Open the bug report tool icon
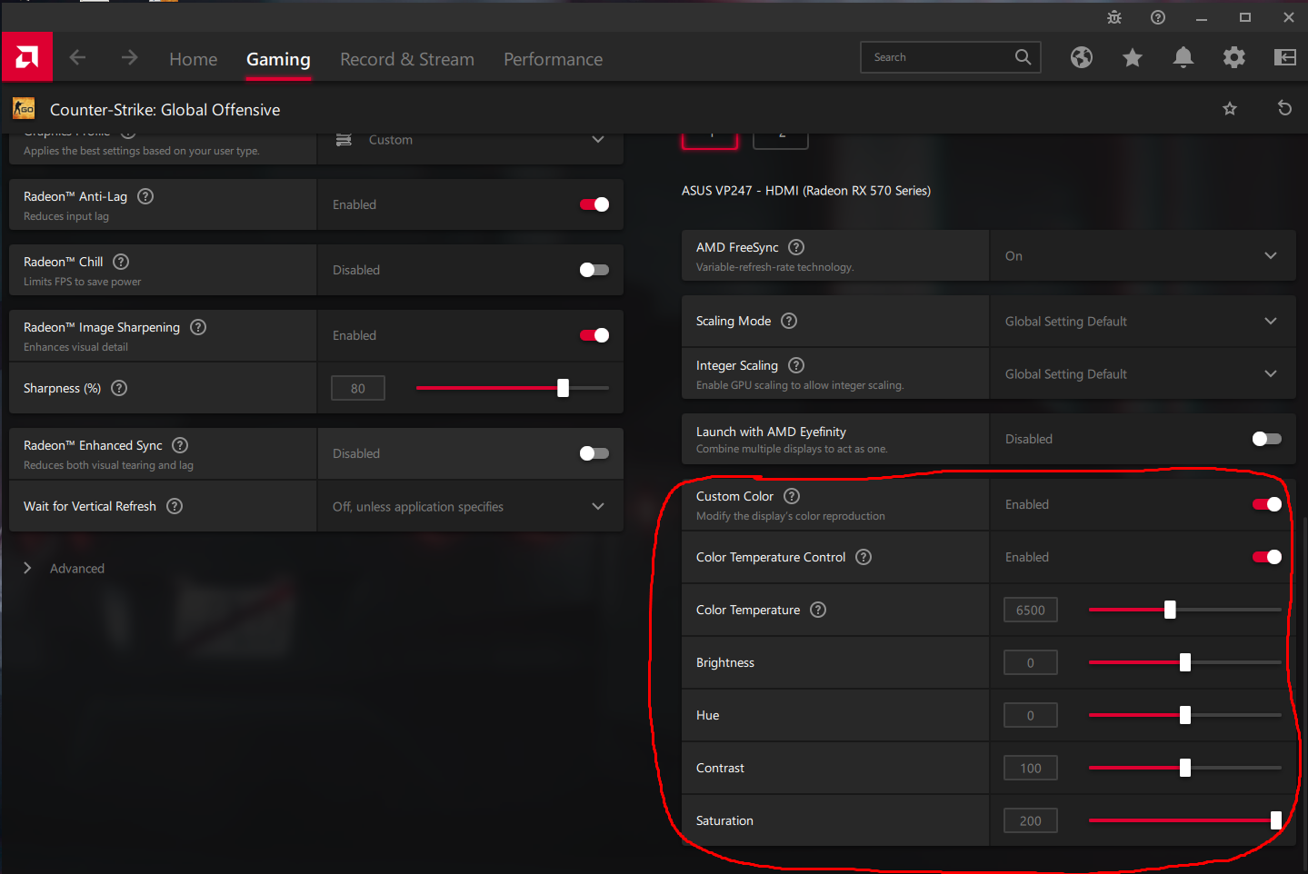Viewport: 1308px width, 874px height. point(1114,17)
